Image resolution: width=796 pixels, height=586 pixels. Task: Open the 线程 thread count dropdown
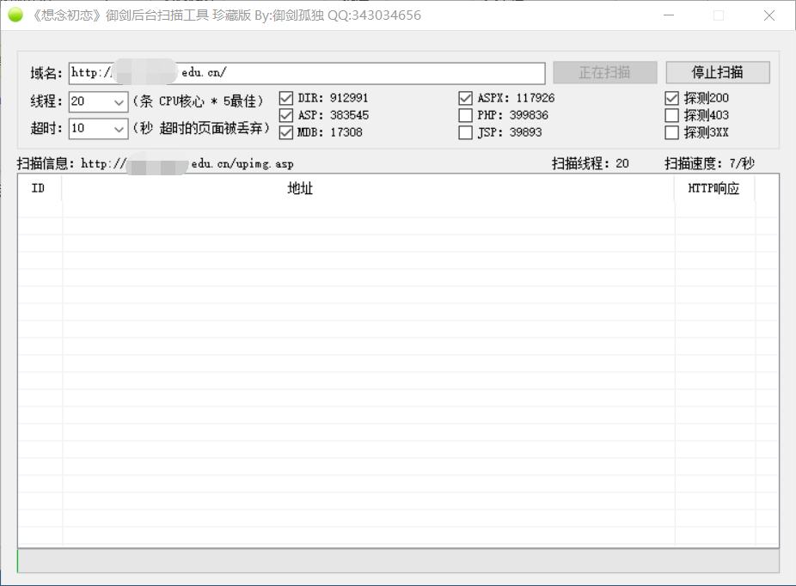[x=119, y=102]
